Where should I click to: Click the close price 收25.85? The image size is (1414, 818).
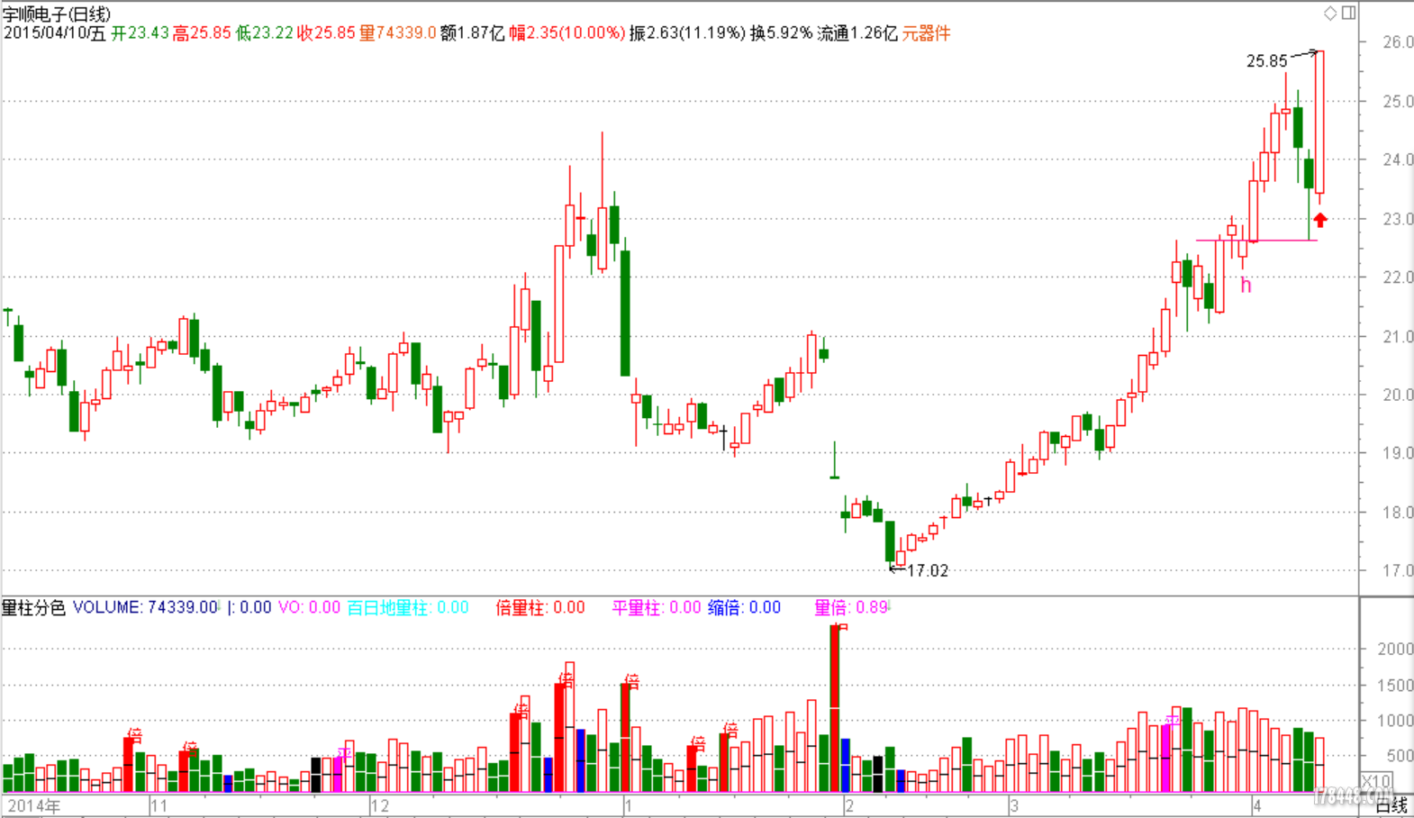click(326, 33)
